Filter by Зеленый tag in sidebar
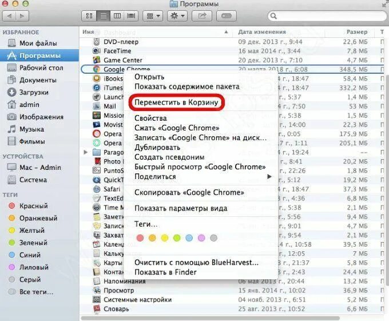The image size is (389, 321). 39,243
